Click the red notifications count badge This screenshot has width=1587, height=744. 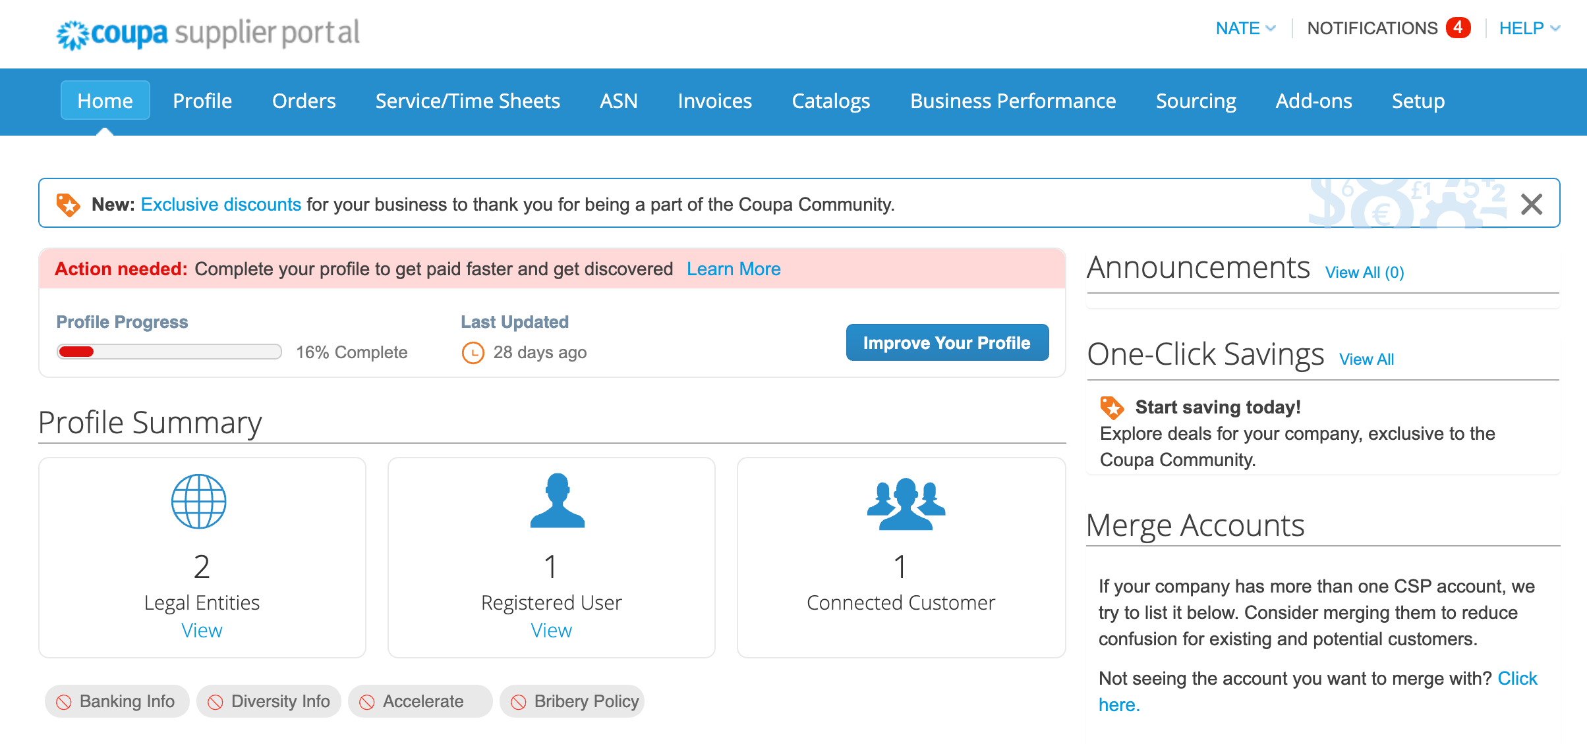[x=1458, y=28]
